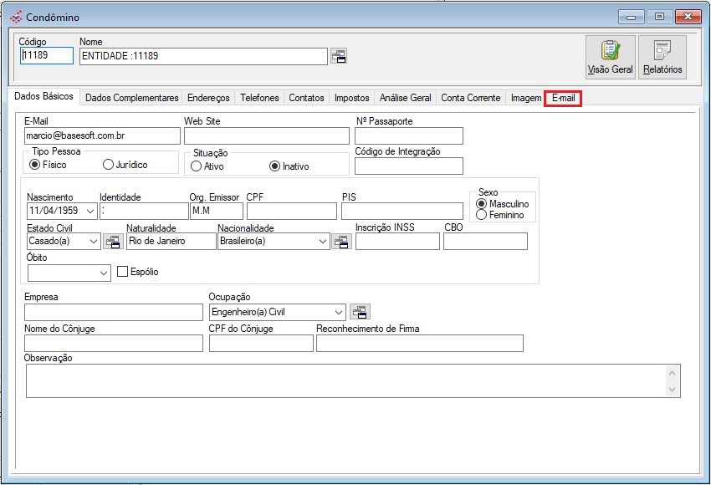The height and width of the screenshot is (485, 711).
Task: Open the Estado Civil dropdown
Action: pos(94,242)
